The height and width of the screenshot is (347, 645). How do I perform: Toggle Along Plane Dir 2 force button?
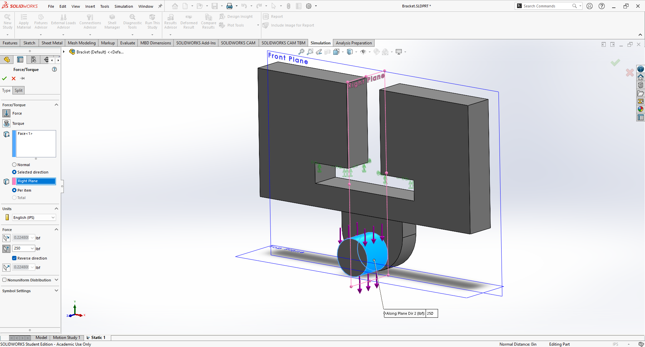(x=6, y=249)
